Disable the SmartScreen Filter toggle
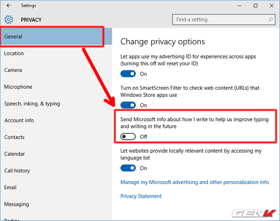Viewport: 280px width, 221px height. [128, 105]
